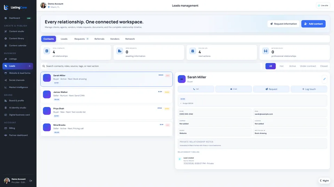Screen dimensions: 334x187
Task: Focus the contacts search field
Action: (151, 66)
